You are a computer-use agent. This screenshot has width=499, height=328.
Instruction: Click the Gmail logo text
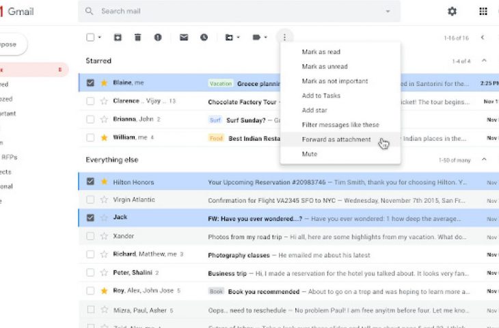21,12
